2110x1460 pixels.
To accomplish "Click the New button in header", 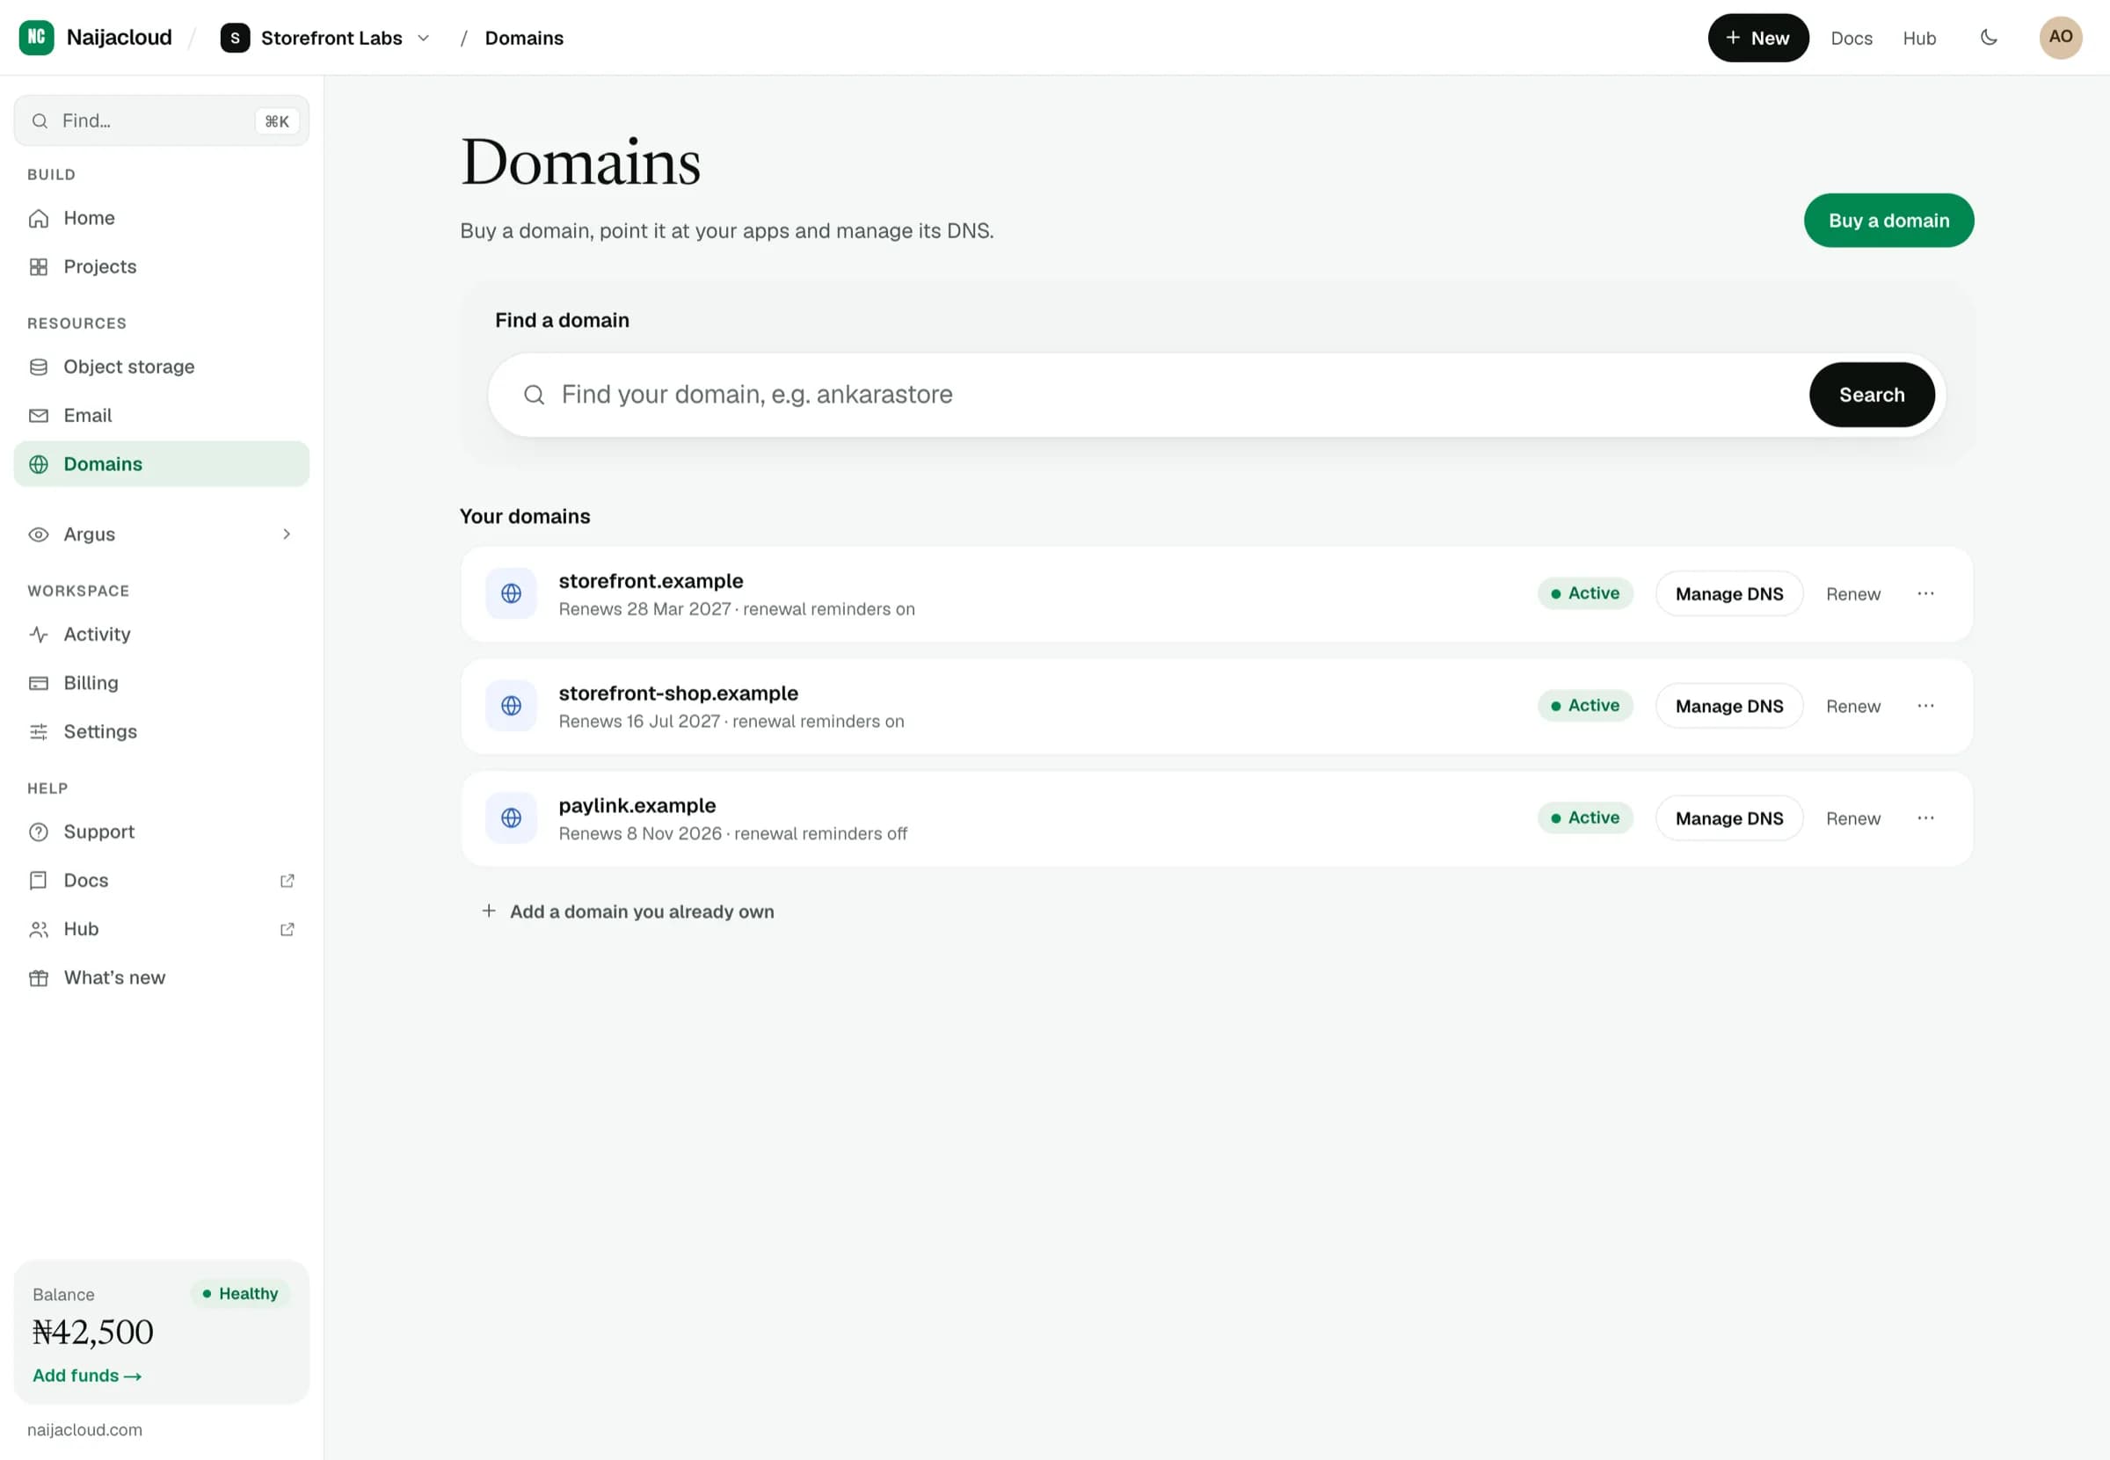I will pyautogui.click(x=1757, y=38).
